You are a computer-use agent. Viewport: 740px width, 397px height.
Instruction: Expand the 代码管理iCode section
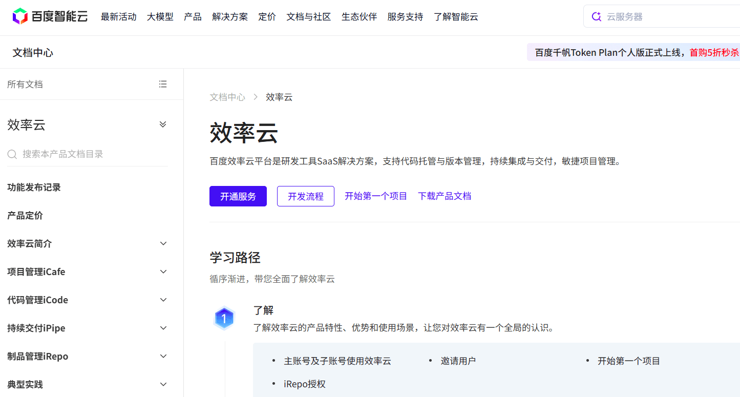tap(163, 300)
